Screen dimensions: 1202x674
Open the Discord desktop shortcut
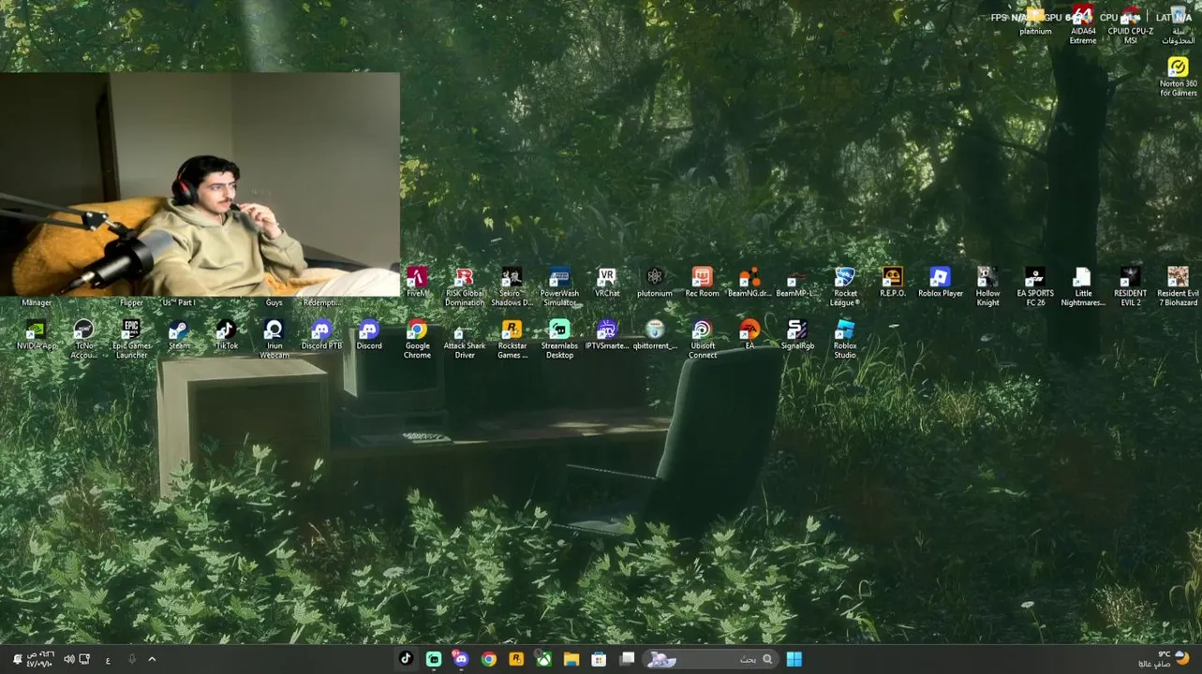coord(369,330)
